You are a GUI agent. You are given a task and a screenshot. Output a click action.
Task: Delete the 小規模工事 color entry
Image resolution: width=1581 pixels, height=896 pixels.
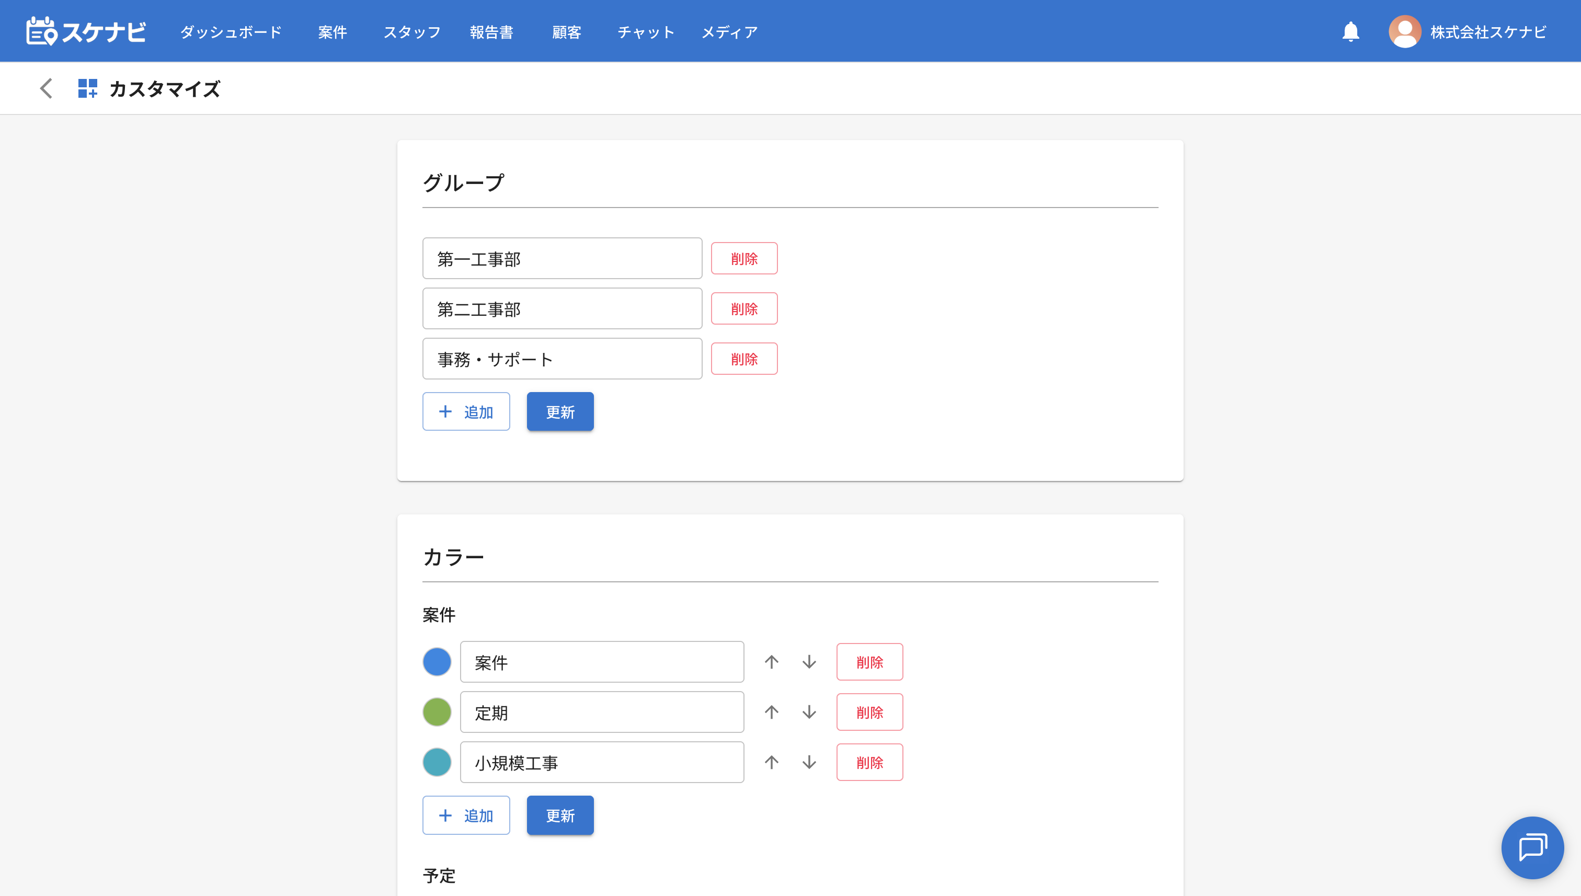click(x=869, y=763)
